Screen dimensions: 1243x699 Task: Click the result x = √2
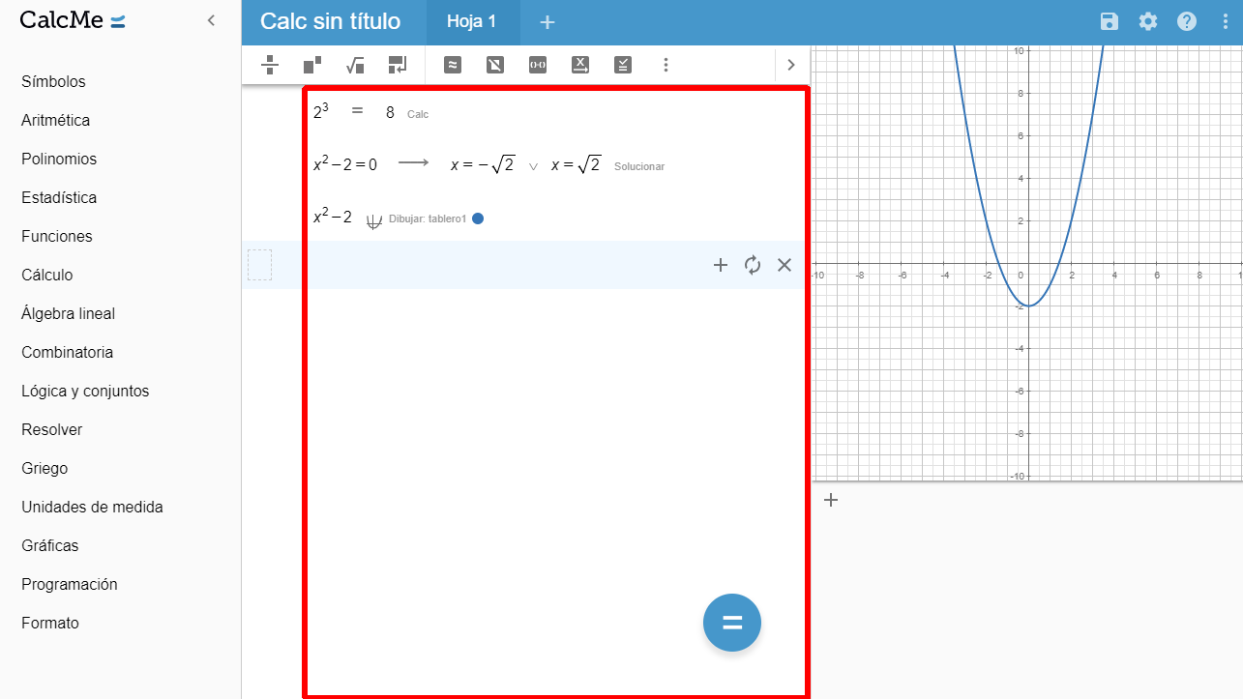pyautogui.click(x=577, y=165)
